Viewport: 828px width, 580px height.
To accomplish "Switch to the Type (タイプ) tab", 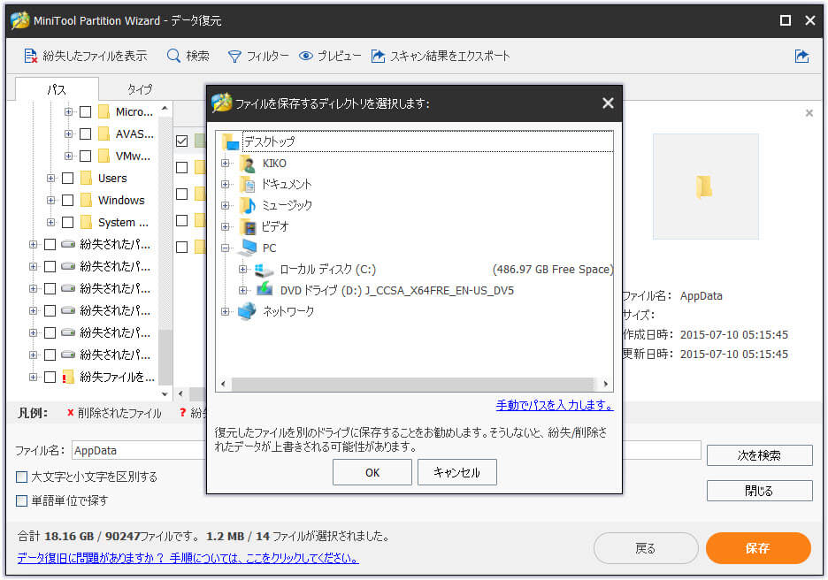I will point(140,89).
